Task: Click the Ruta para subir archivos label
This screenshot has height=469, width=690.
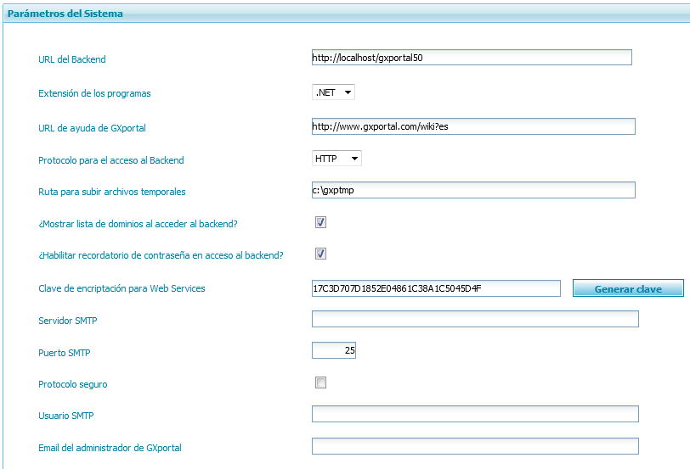Action: click(111, 192)
